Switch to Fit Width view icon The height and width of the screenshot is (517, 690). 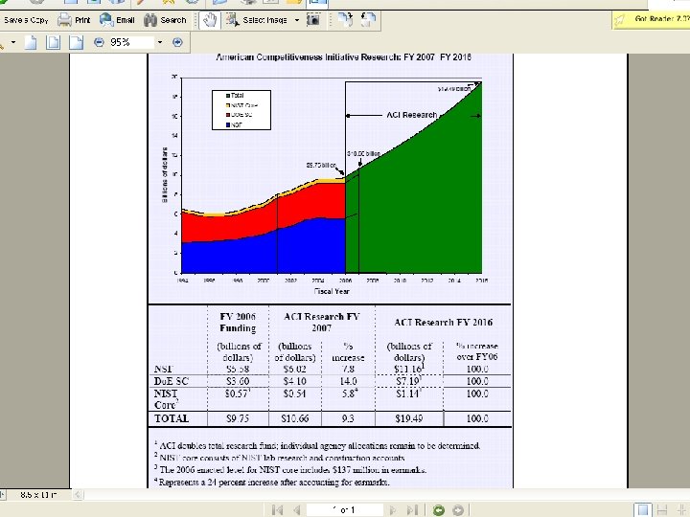(76, 43)
